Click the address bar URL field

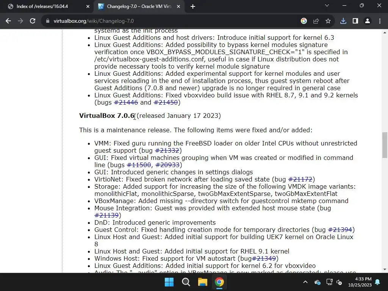click(171, 21)
